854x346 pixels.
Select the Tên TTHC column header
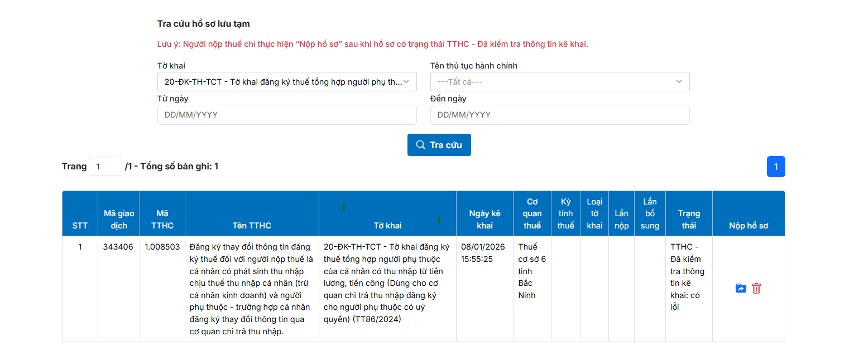click(252, 226)
